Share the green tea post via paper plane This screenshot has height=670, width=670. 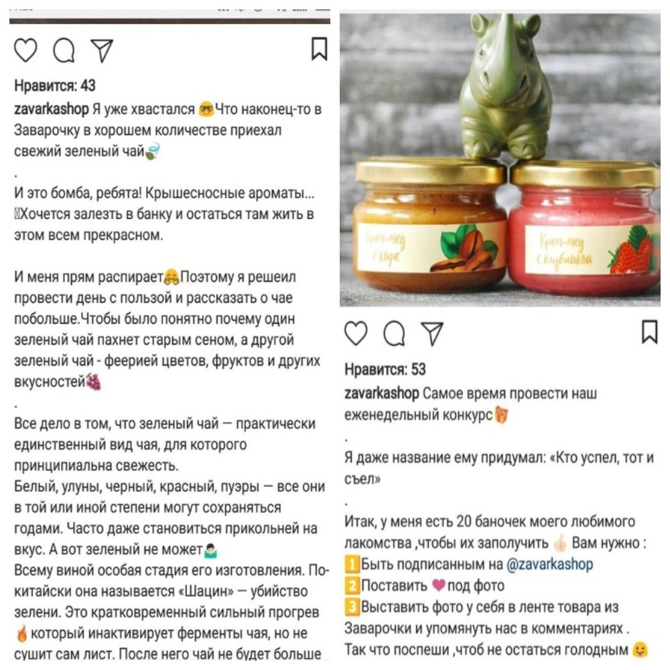pos(102,50)
